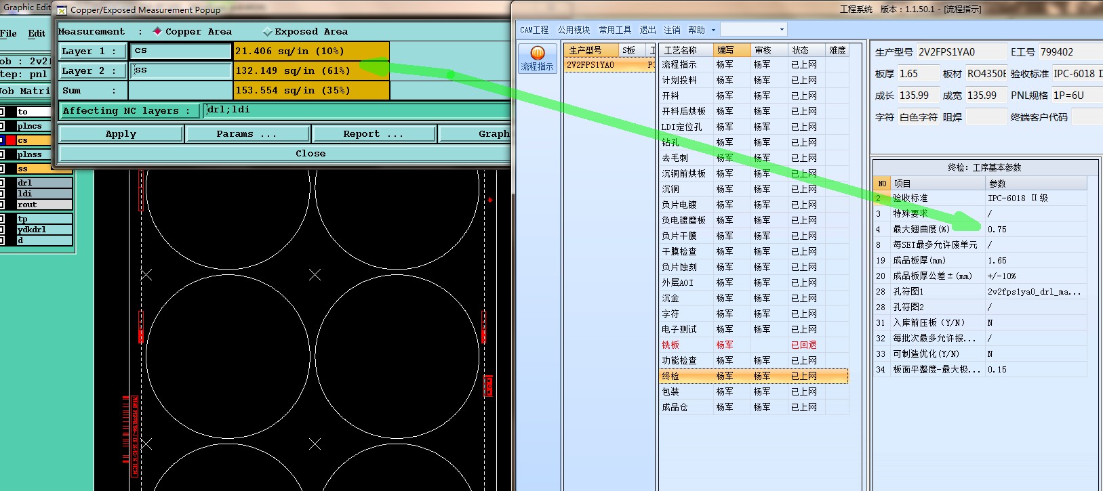
Task: Click the 132.149 sq/in (61%) result cell
Action: [311, 70]
